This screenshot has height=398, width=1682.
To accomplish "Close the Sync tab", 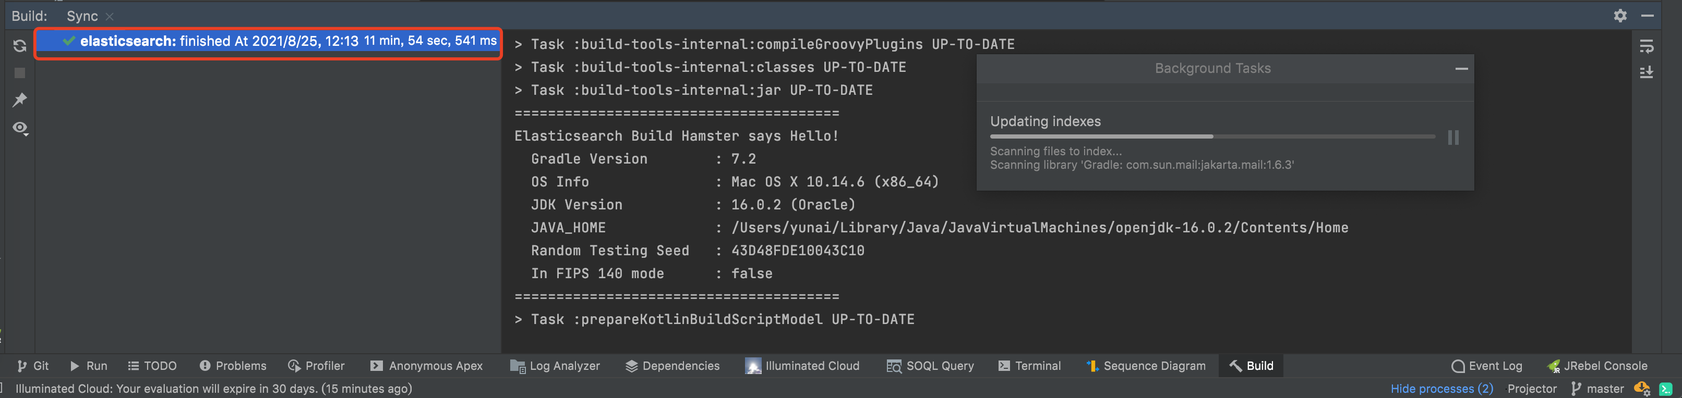I will (110, 16).
